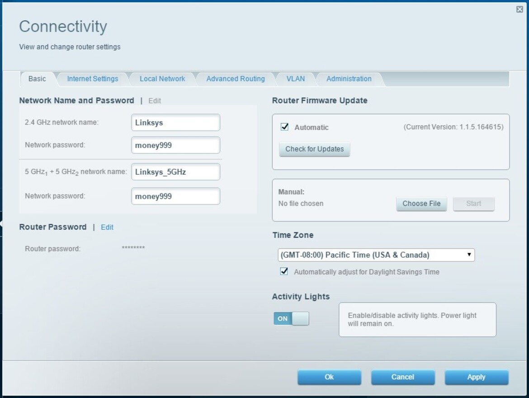
Task: Open the Local Network tab
Action: tap(162, 79)
